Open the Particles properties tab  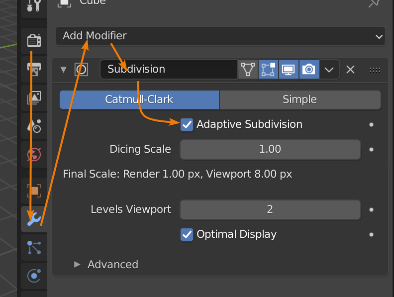point(34,247)
